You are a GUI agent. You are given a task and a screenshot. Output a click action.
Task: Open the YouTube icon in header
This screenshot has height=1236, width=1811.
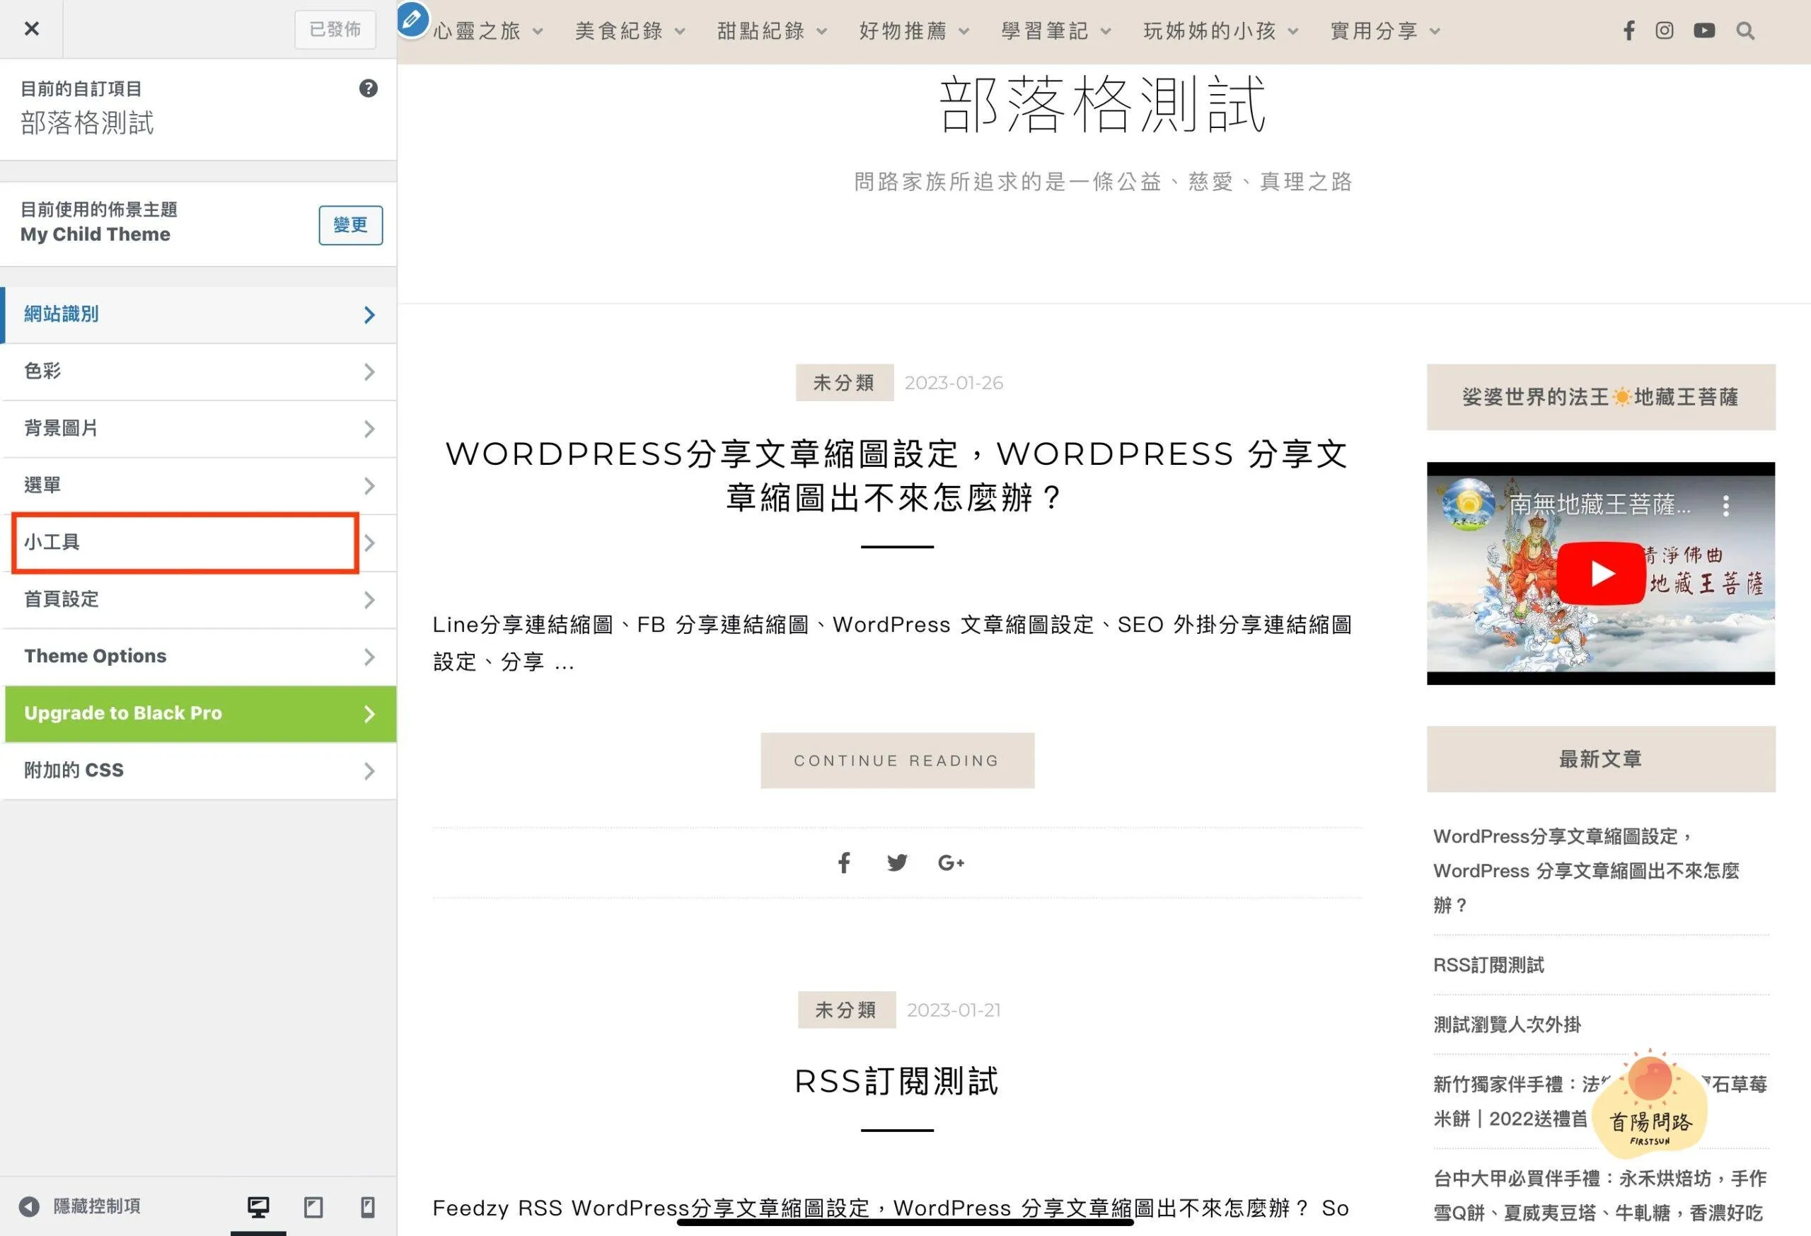(1703, 30)
